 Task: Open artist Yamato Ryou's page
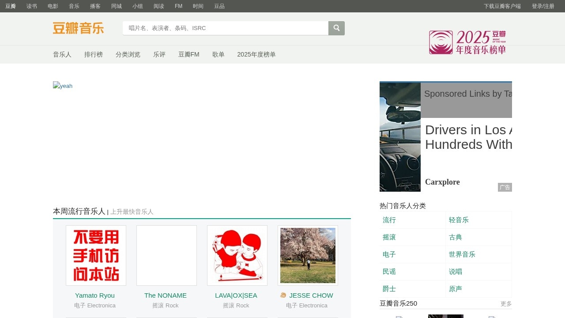pyautogui.click(x=94, y=295)
